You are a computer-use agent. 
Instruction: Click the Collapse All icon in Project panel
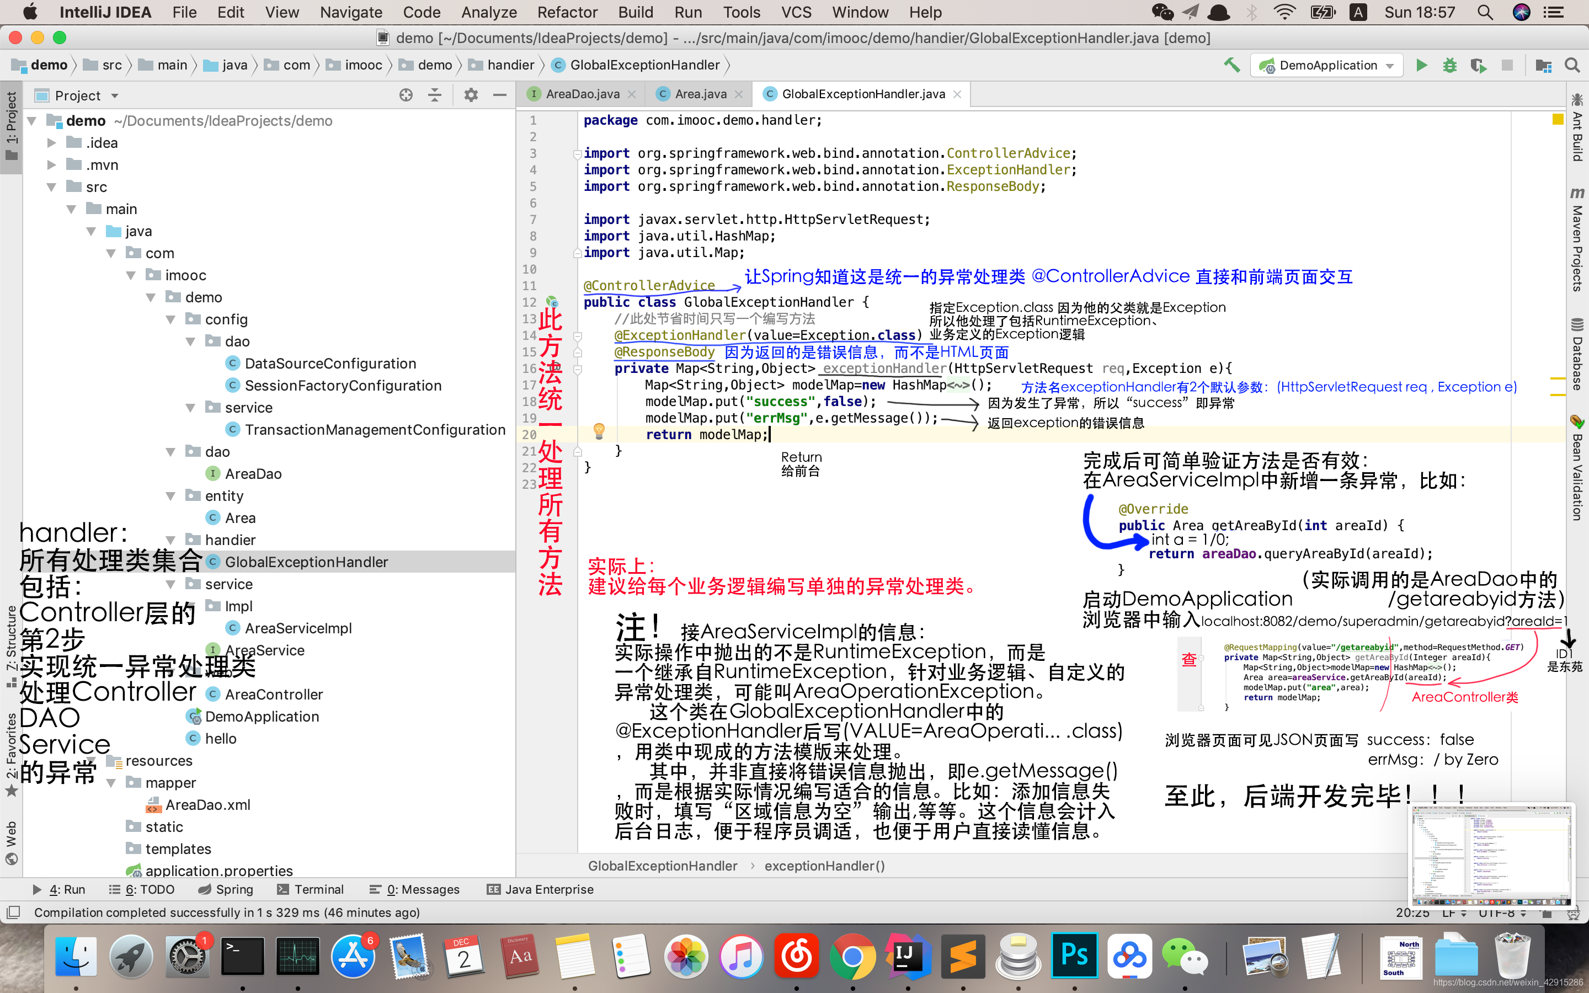(x=435, y=95)
